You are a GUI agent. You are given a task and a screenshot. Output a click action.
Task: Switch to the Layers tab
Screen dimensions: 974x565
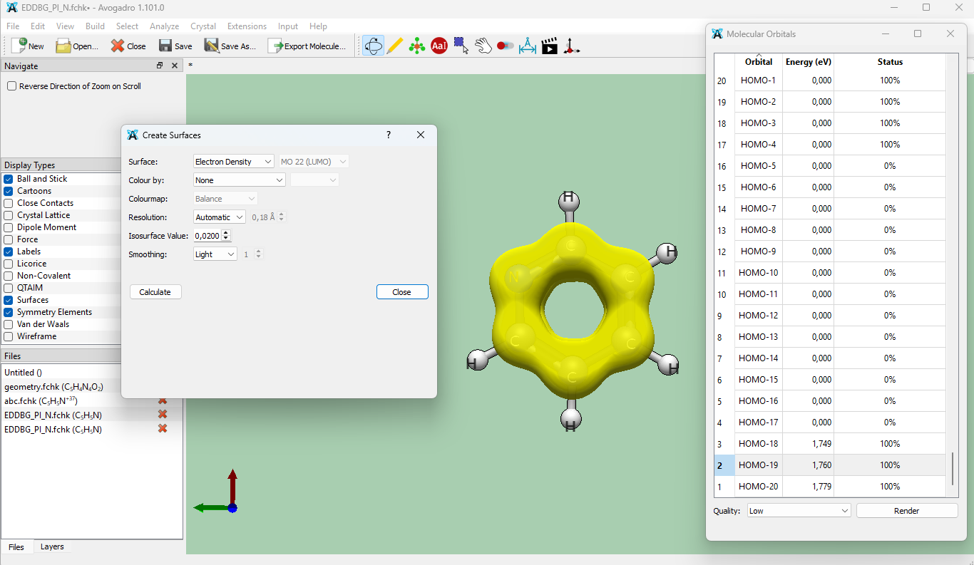click(52, 547)
